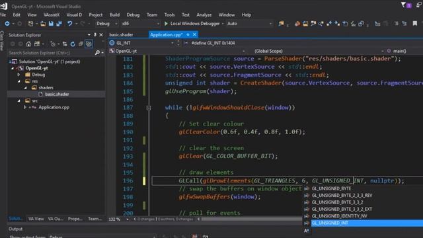Click the Navigate Backward arrow icon
The width and height of the screenshot is (423, 238).
(x=7, y=24)
